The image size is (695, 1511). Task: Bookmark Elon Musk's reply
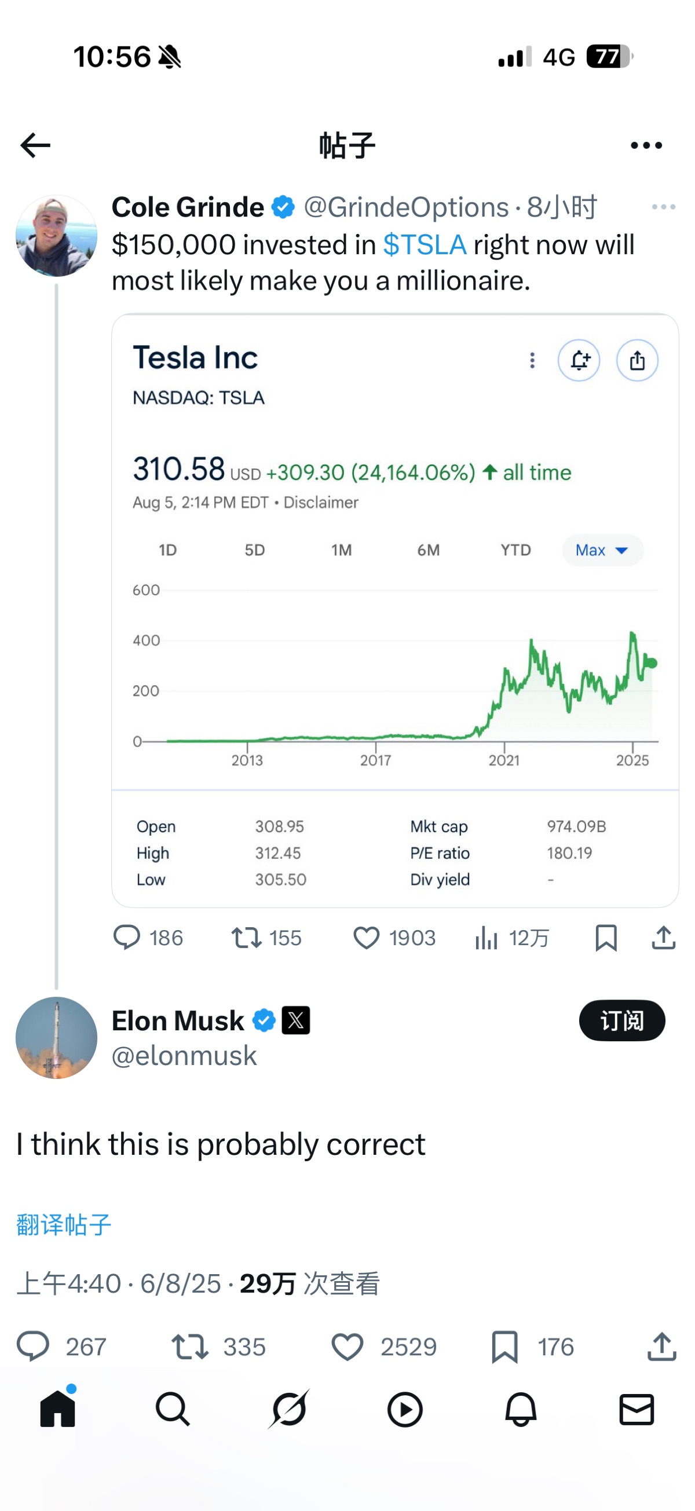(504, 1346)
